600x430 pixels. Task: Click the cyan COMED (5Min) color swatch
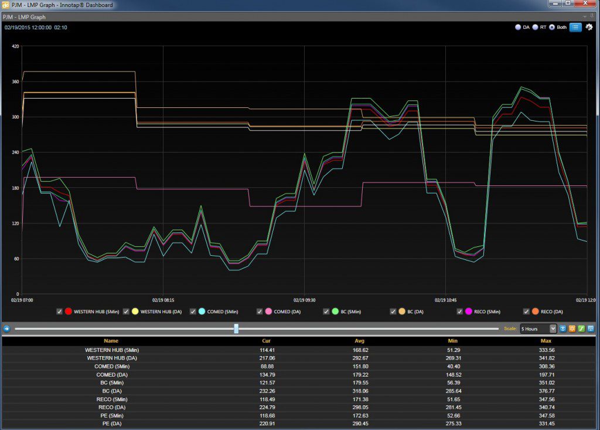point(202,312)
